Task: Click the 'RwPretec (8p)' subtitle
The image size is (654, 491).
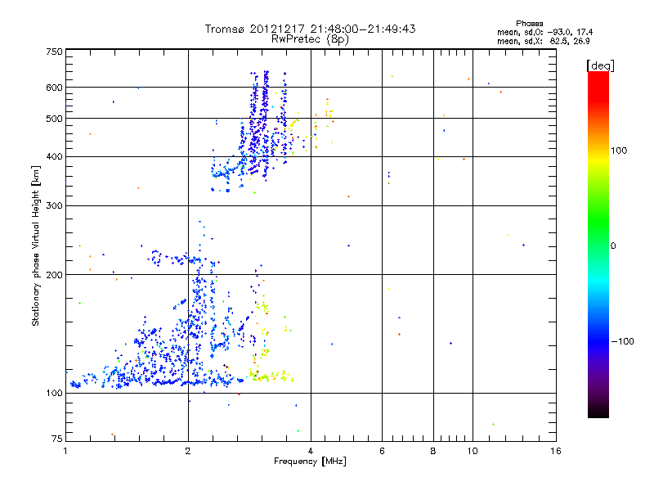Action: [310, 39]
